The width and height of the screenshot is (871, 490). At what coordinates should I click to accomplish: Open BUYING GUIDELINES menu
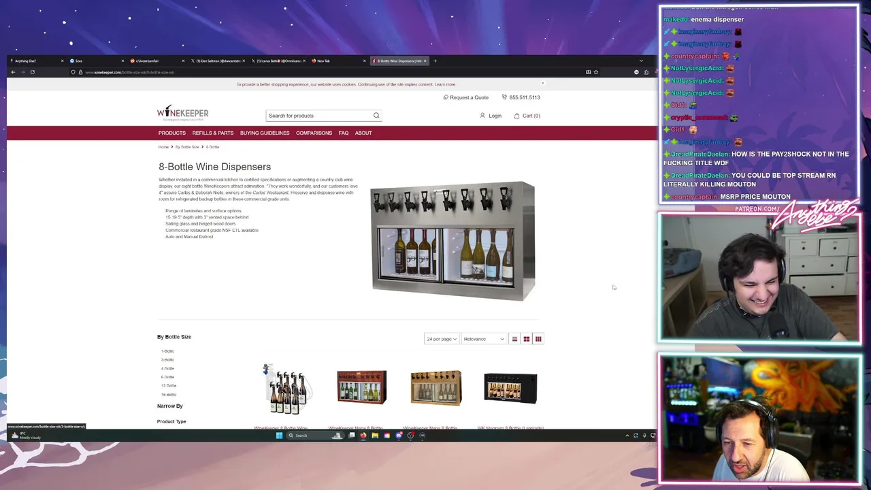coord(265,133)
